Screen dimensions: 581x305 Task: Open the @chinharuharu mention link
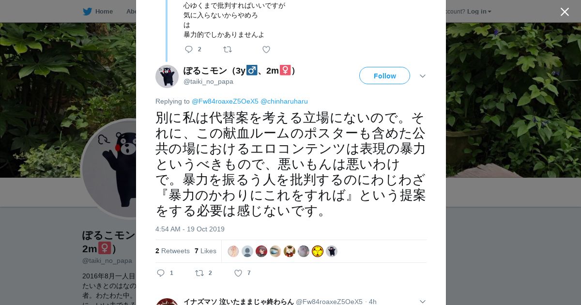(284, 101)
